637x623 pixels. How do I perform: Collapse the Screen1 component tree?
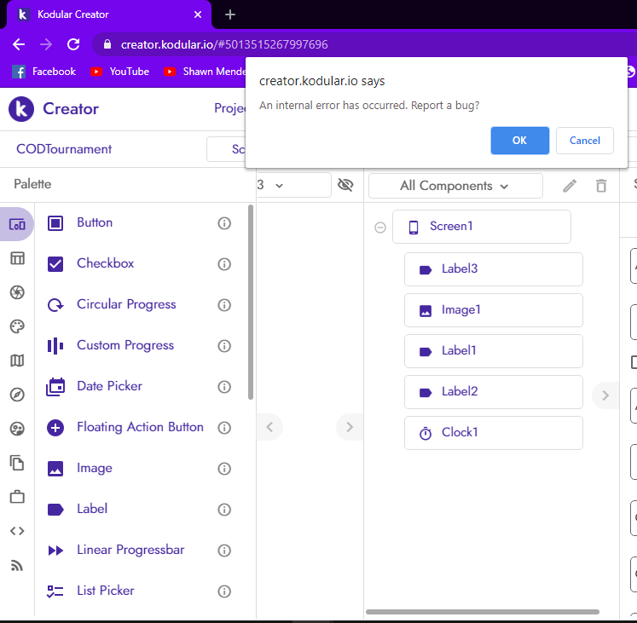tap(380, 228)
